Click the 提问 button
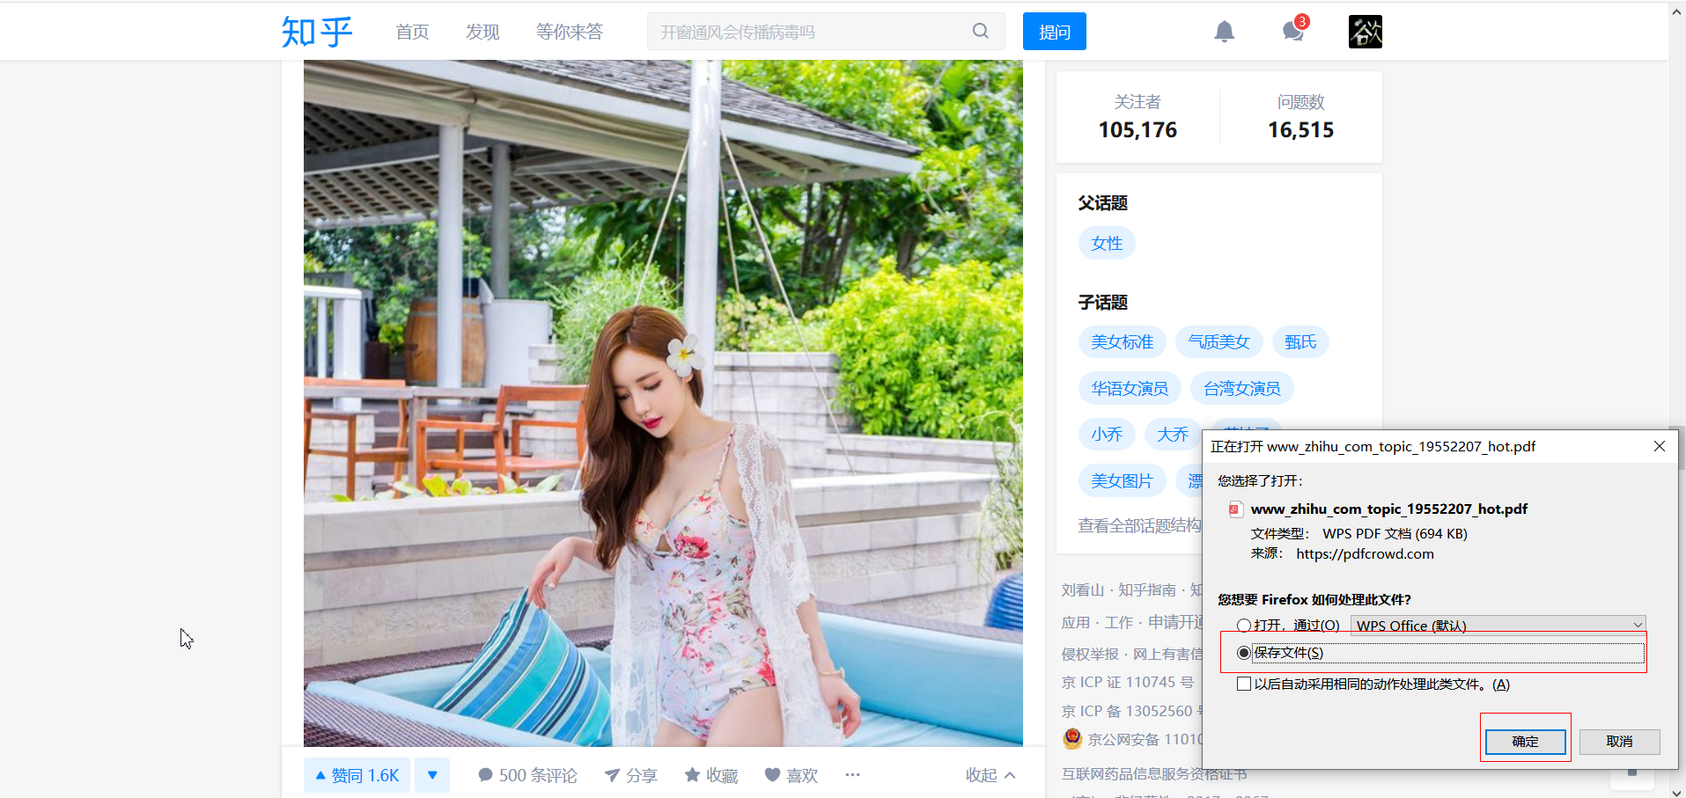Viewport: 1686px width, 798px height. pos(1054,32)
